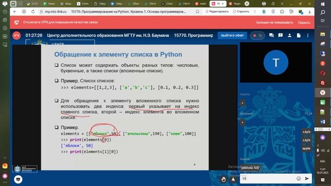Screen dimensions: 331x186
Task: Click 'Больше не показывать' in the VPN banner
Action: [275, 22]
